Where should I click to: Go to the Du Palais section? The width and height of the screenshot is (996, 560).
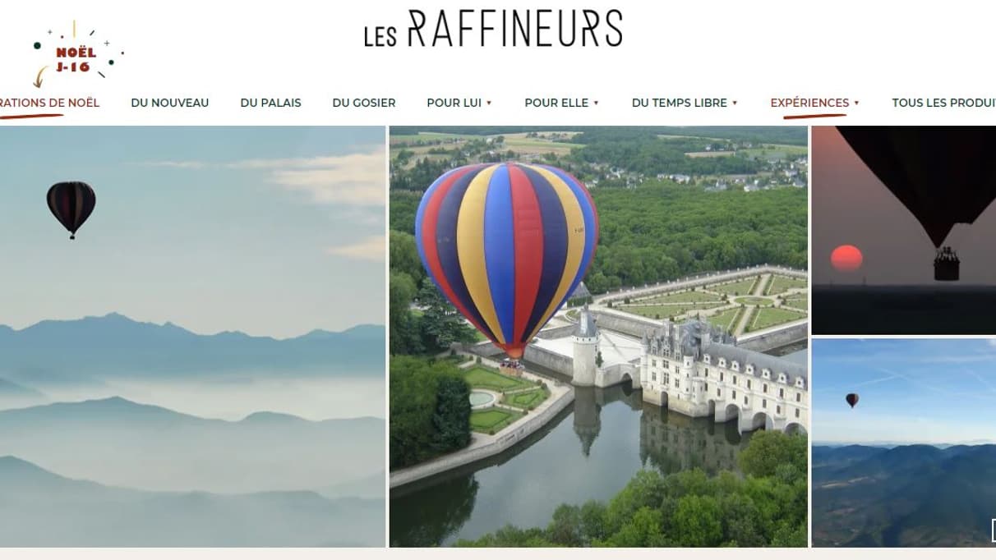[x=270, y=103]
